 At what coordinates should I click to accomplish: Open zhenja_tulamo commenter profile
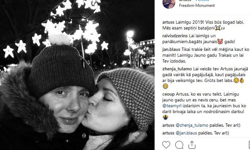click(177, 69)
